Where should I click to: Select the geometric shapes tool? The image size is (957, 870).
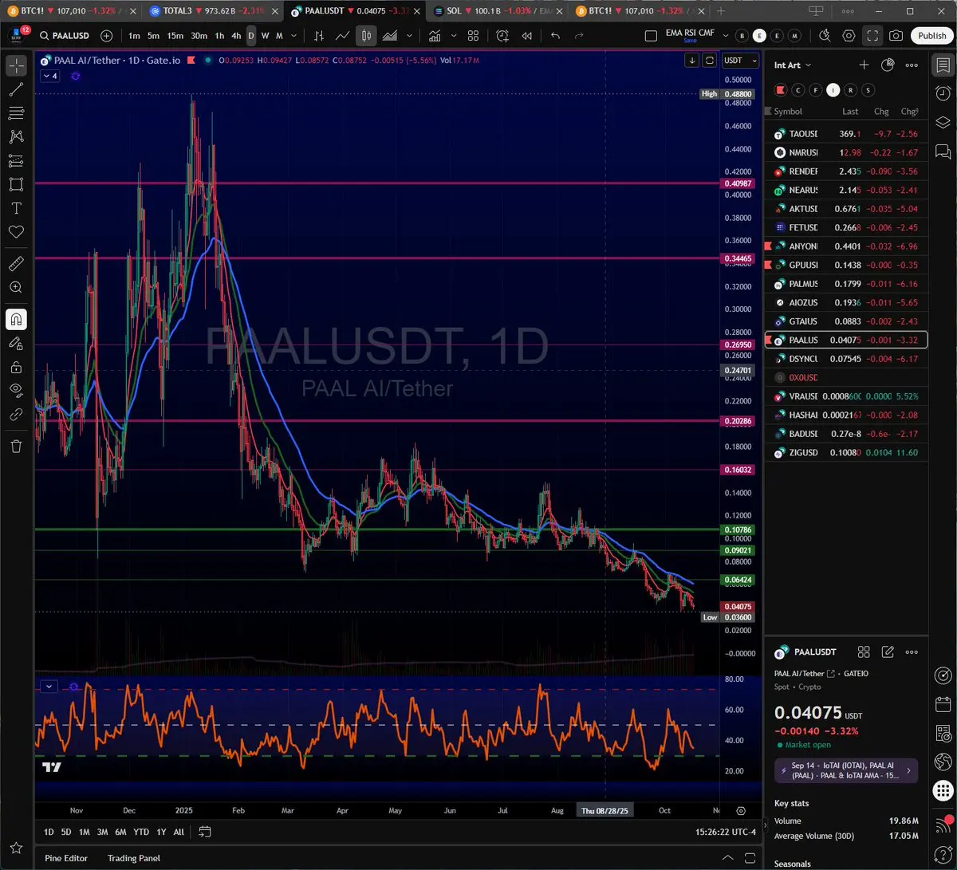point(16,184)
